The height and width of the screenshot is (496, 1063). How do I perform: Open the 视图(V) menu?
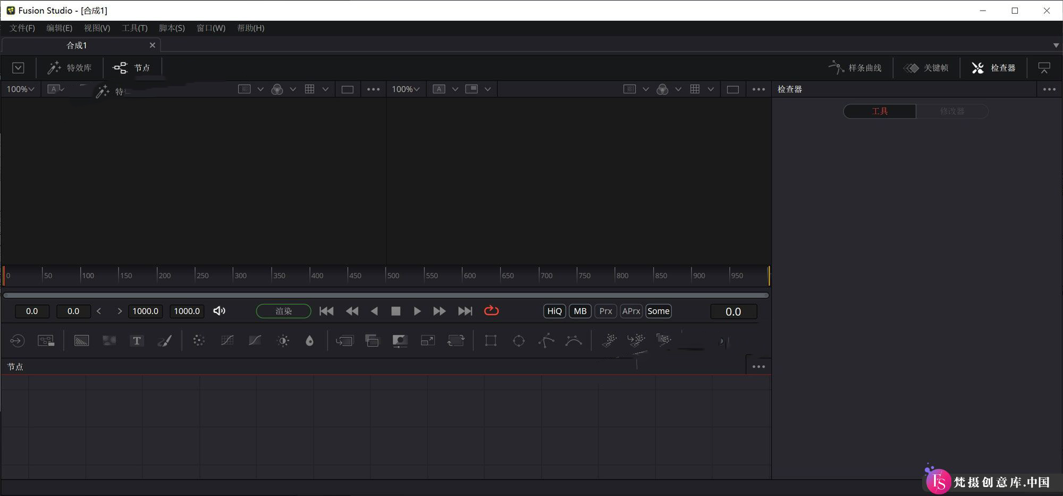(x=97, y=28)
